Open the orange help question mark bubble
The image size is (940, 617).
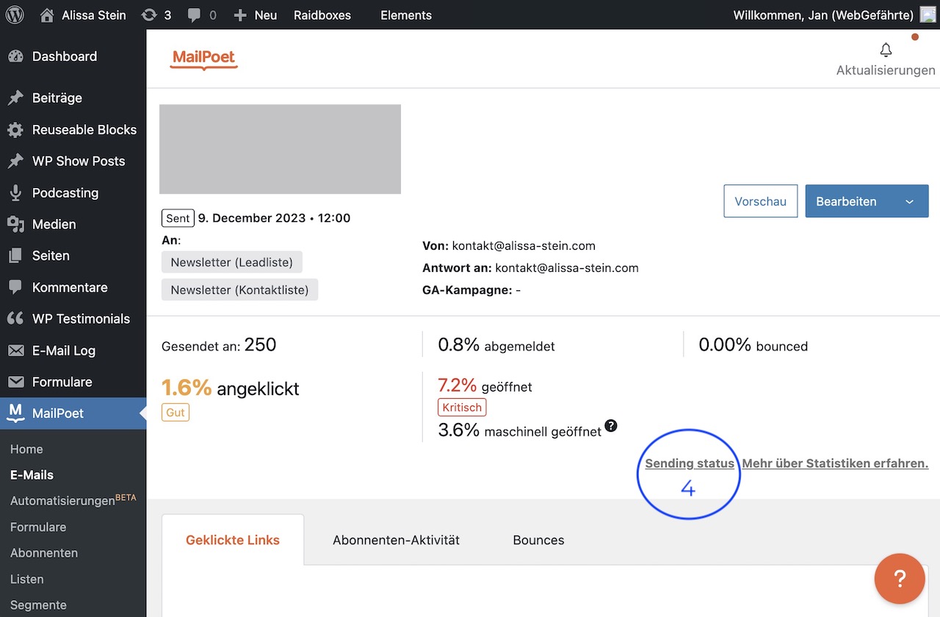click(900, 579)
